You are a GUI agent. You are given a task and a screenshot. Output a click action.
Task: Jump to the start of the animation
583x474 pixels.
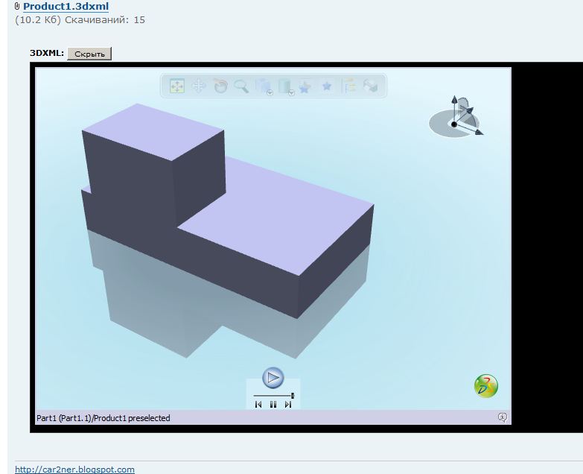259,405
